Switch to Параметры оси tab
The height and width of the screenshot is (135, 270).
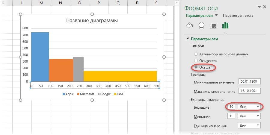coord(199,16)
